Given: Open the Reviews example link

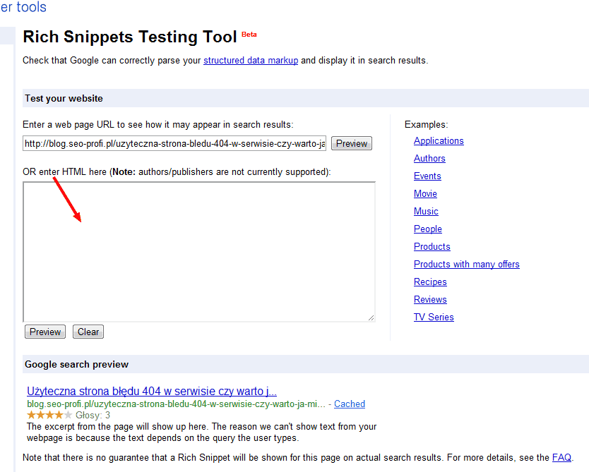Looking at the screenshot, I should pyautogui.click(x=430, y=299).
